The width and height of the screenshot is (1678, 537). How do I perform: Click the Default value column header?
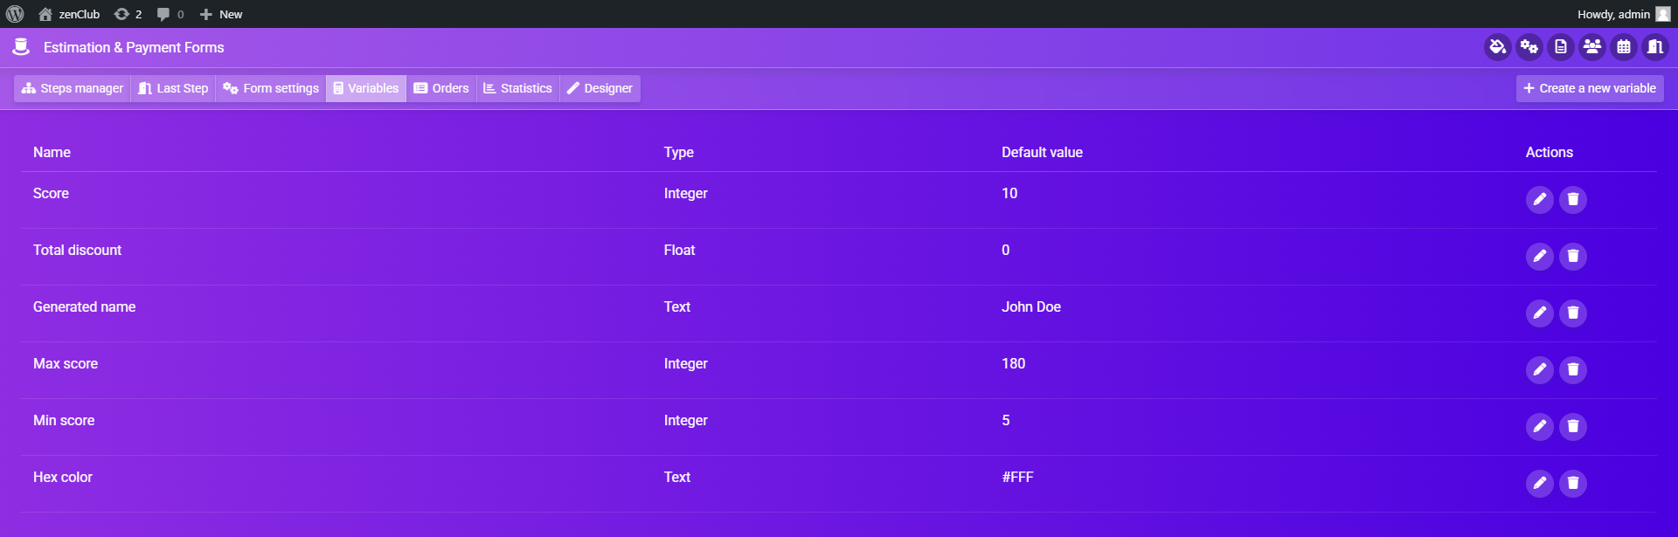(x=1042, y=153)
